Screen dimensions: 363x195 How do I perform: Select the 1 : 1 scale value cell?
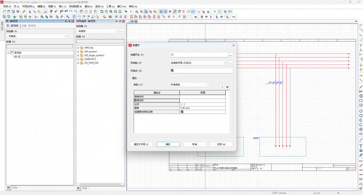pyautogui.click(x=202, y=104)
